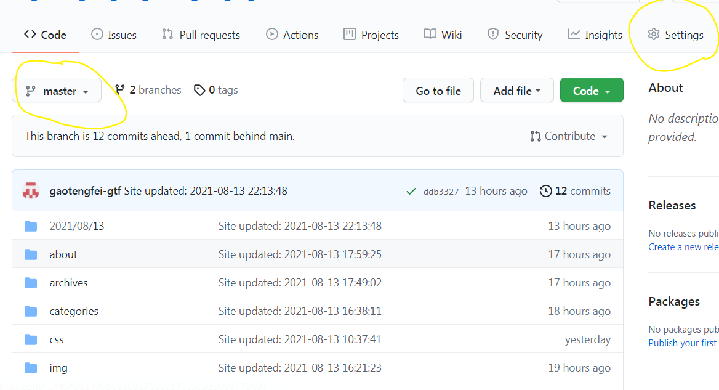The width and height of the screenshot is (719, 390).
Task: Click the branches fork icon
Action: click(x=119, y=90)
